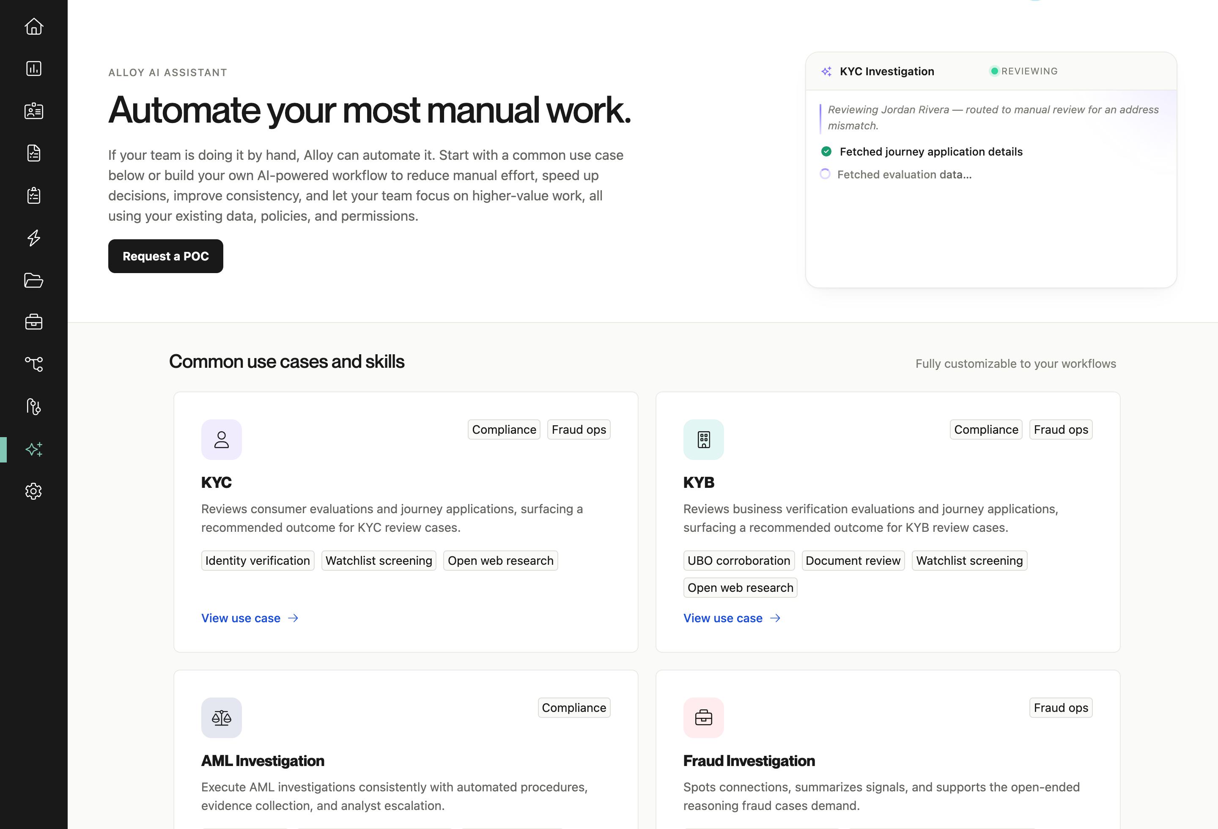This screenshot has height=829, width=1218.
Task: Open the folder icon in sidebar
Action: tap(33, 280)
